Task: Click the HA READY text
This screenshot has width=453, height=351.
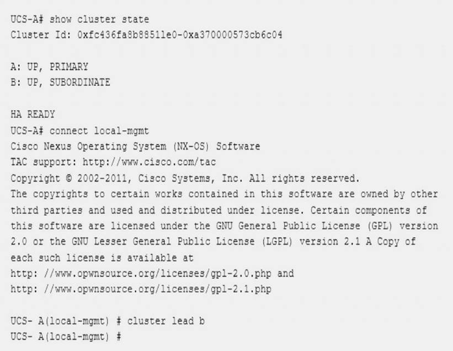Action: (33, 114)
